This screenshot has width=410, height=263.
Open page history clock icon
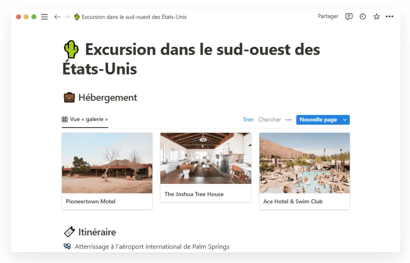click(x=363, y=17)
